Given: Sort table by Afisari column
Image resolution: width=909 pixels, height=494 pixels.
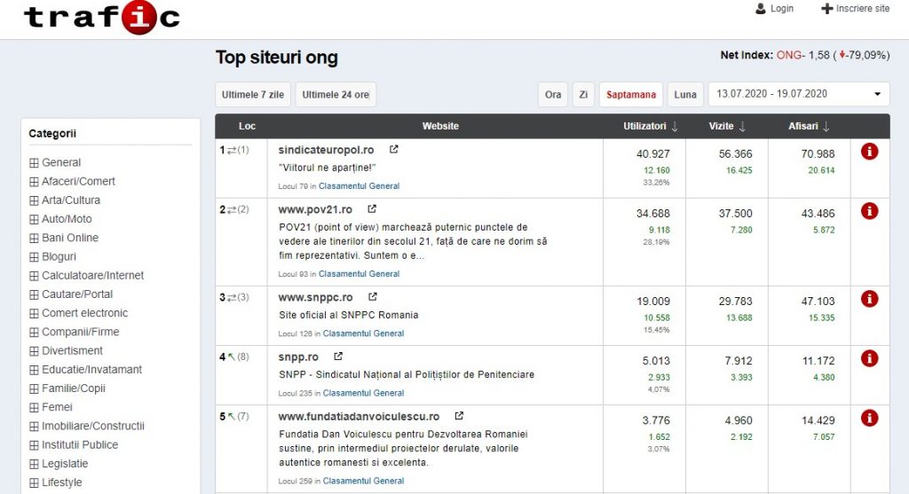Looking at the screenshot, I should (x=809, y=126).
